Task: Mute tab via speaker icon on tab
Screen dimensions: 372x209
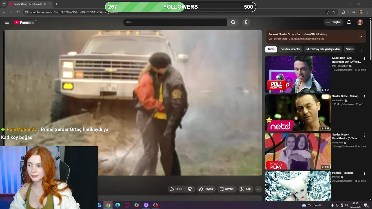Action: 45,4
